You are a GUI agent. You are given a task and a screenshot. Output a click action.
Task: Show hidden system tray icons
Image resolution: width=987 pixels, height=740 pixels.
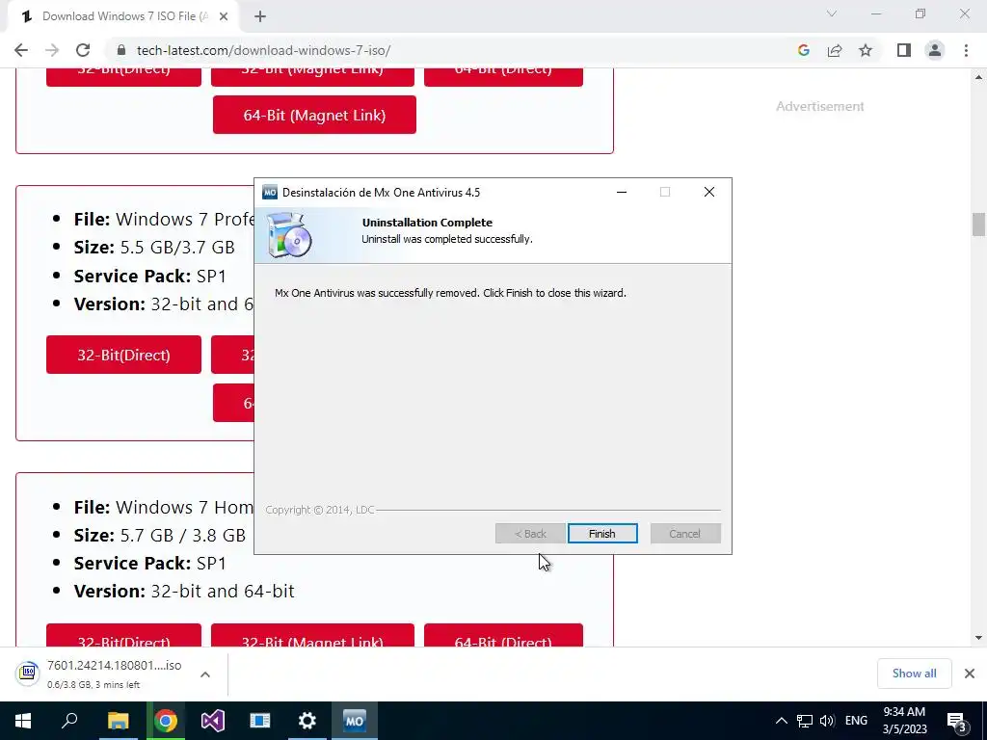pos(781,721)
